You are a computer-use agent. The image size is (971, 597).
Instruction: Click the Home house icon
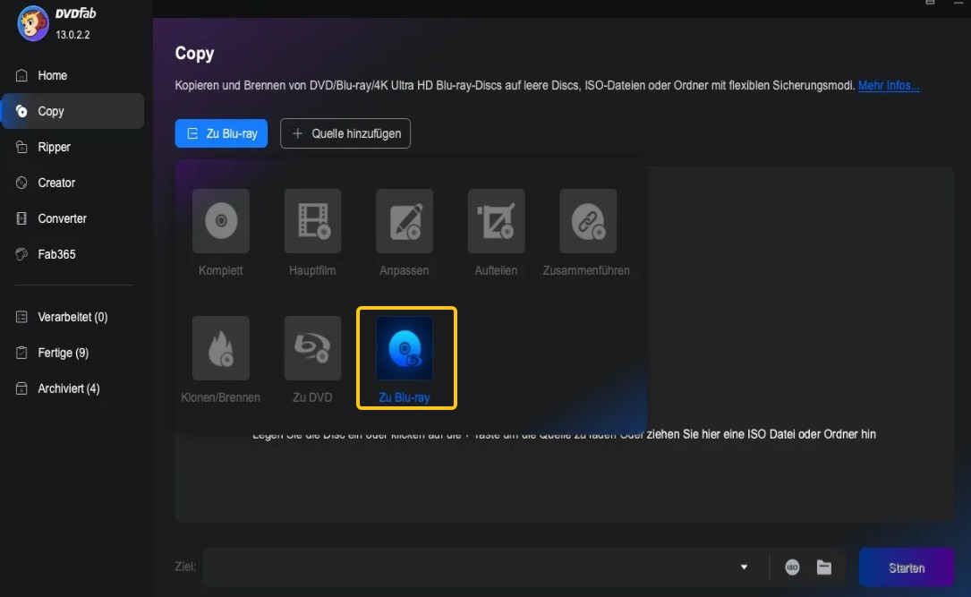tap(21, 75)
